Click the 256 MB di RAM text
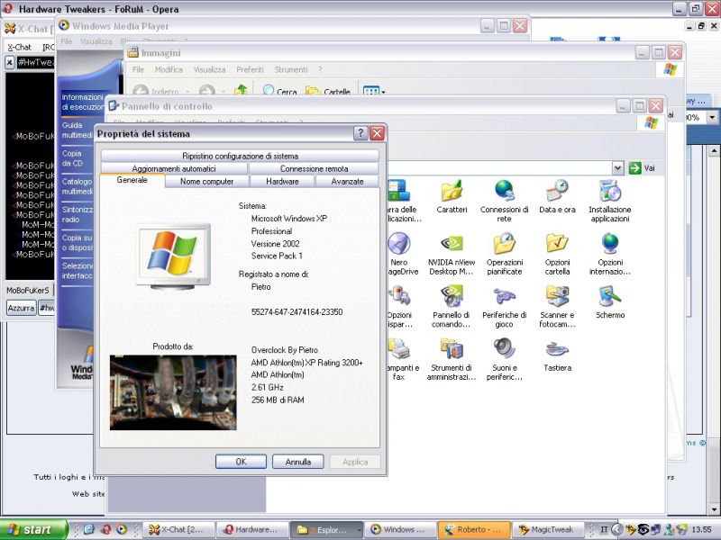The height and width of the screenshot is (540, 721). click(x=278, y=400)
